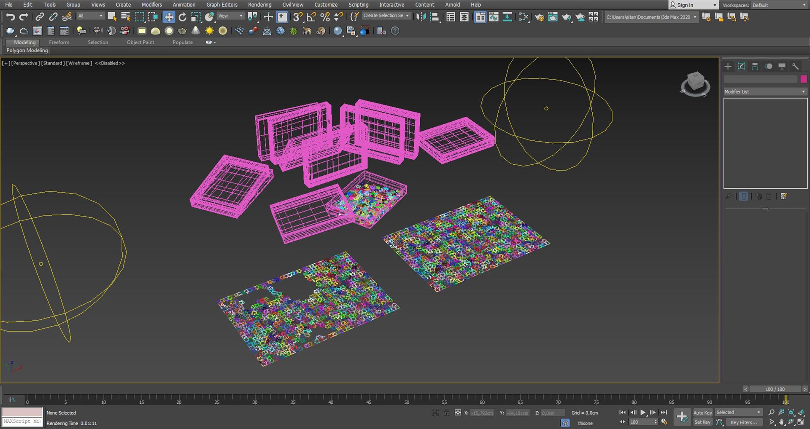Open Key Filters dialog
Image resolution: width=810 pixels, height=429 pixels.
[x=744, y=422]
